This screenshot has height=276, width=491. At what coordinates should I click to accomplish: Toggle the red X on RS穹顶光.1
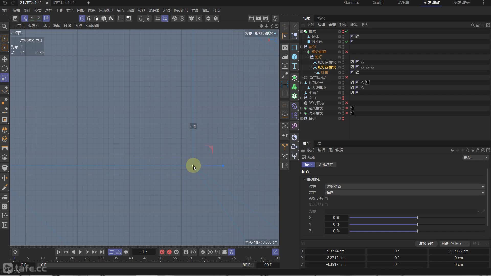[347, 77]
